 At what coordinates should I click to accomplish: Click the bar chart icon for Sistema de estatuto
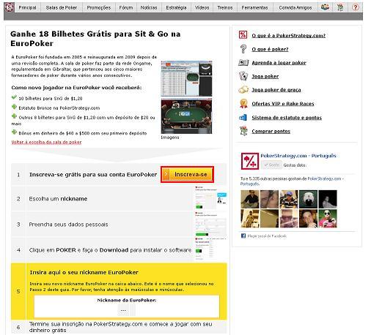coord(243,117)
